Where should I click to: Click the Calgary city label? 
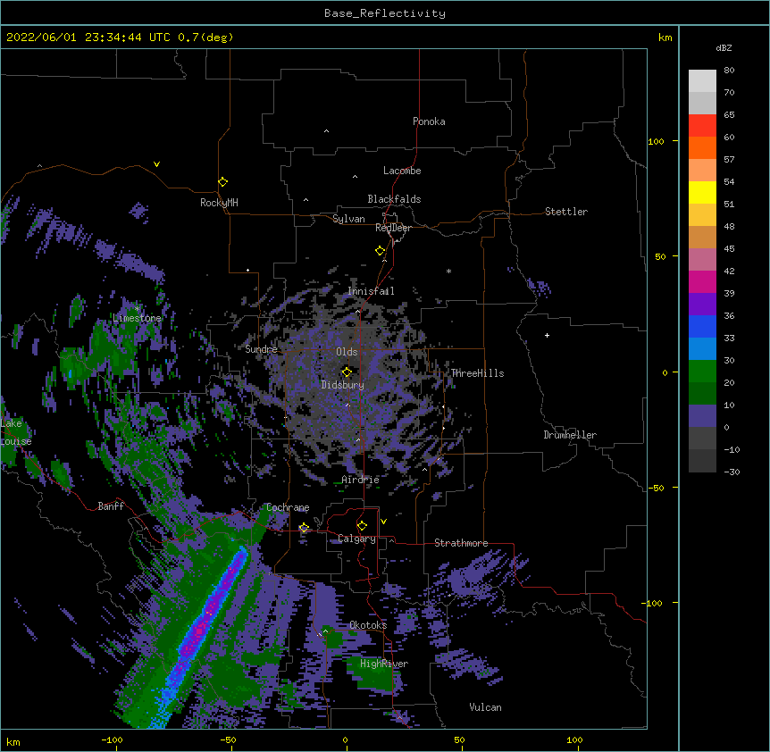[356, 539]
